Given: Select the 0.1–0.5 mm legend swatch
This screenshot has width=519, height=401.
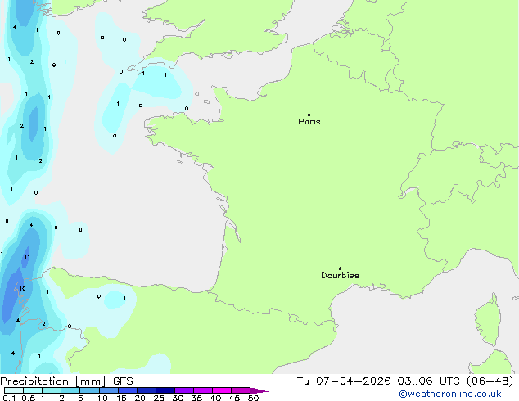Looking at the screenshot, I should 14,390.
